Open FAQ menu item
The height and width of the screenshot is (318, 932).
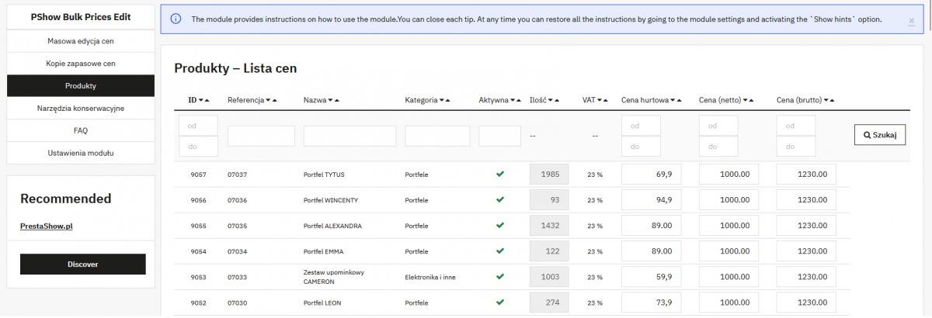coord(81,130)
